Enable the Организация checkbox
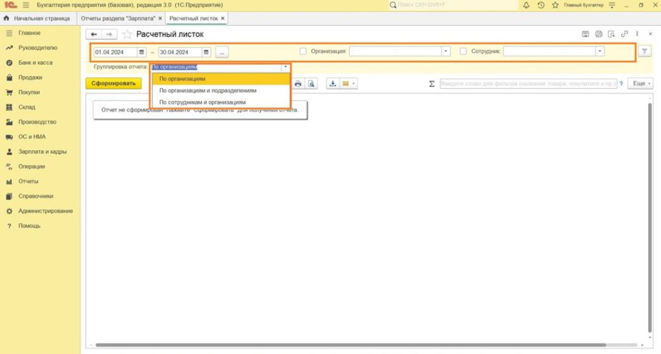The width and height of the screenshot is (661, 354). point(303,52)
